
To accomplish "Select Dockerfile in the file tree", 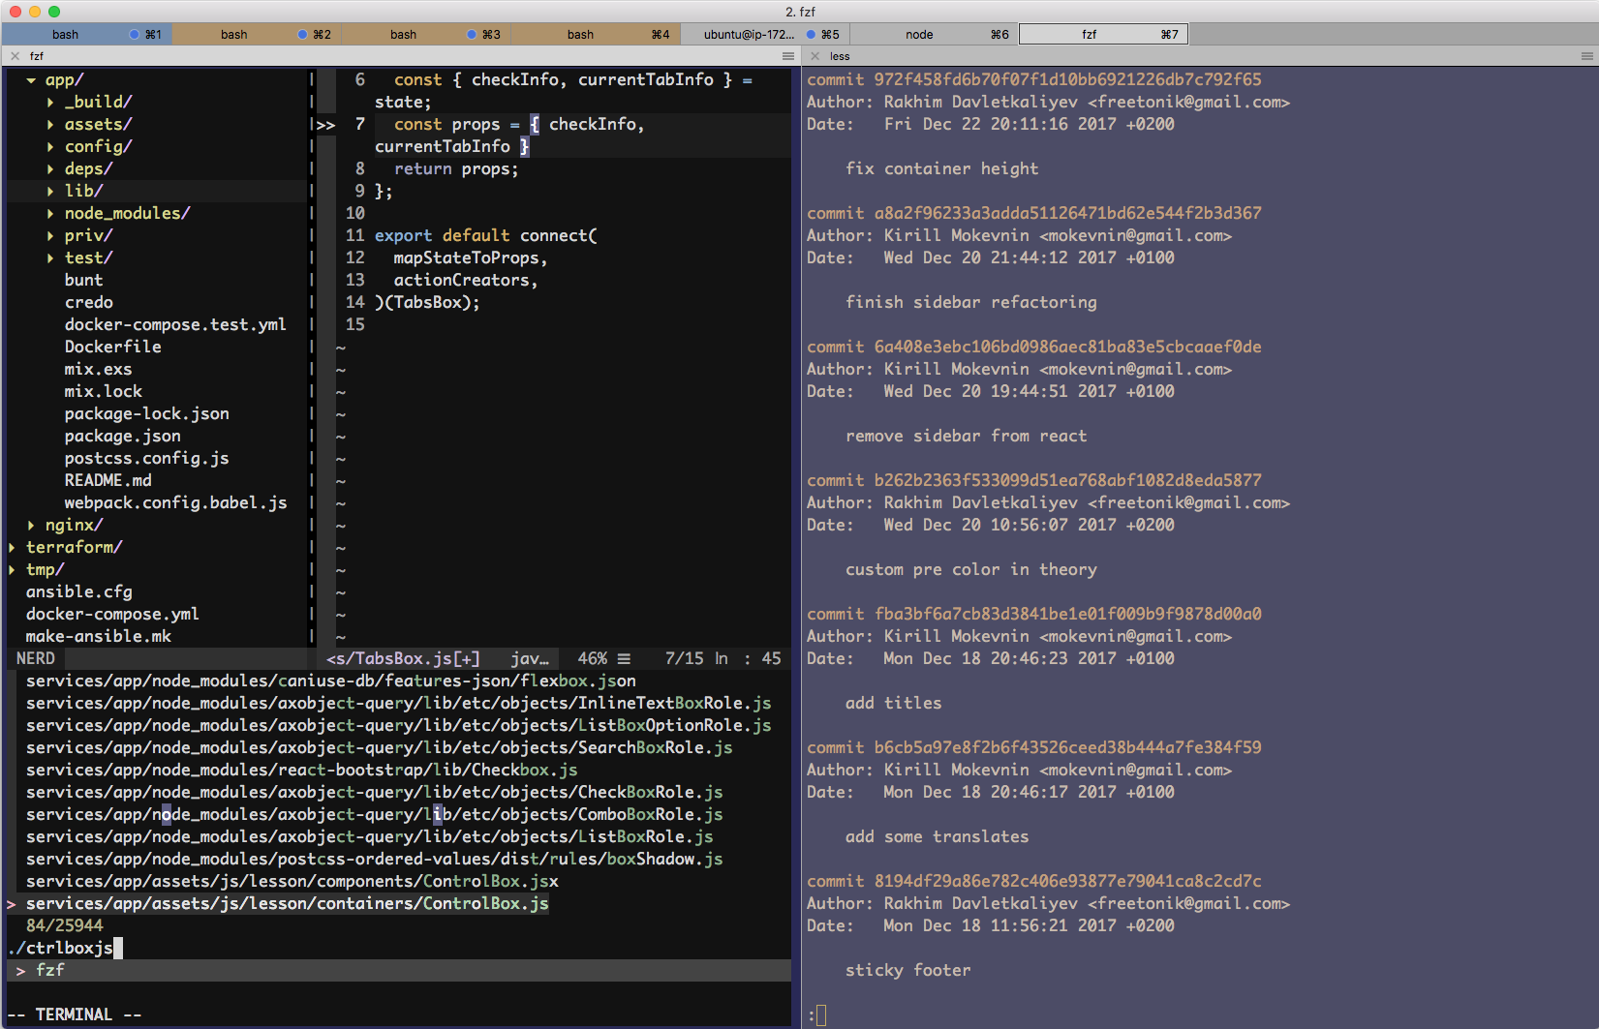I will tap(113, 347).
